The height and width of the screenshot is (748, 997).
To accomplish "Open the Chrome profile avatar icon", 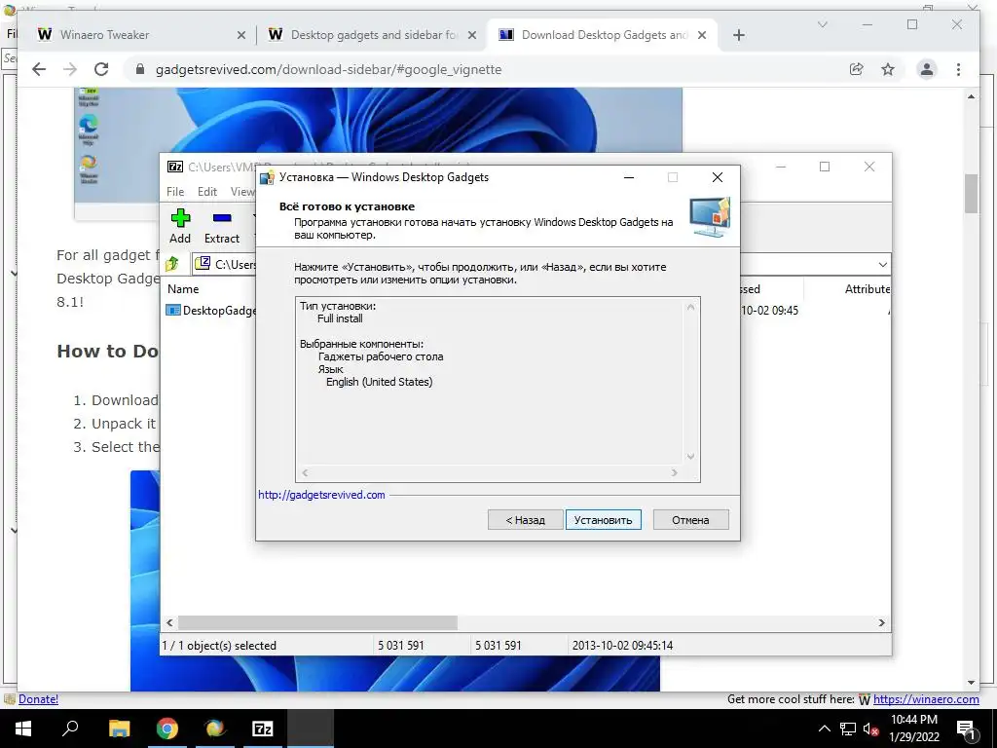I will click(x=927, y=69).
